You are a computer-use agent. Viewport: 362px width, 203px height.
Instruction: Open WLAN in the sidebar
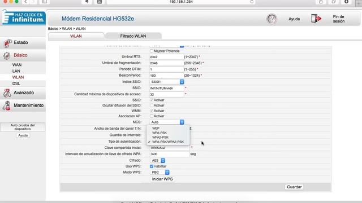[18, 77]
